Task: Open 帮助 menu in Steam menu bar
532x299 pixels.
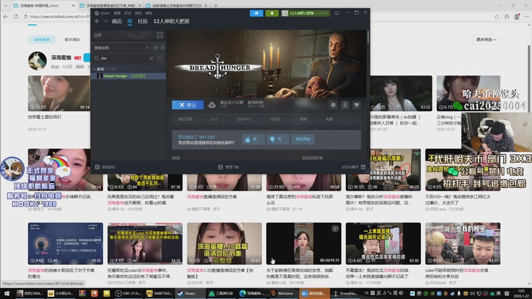Action: point(149,13)
